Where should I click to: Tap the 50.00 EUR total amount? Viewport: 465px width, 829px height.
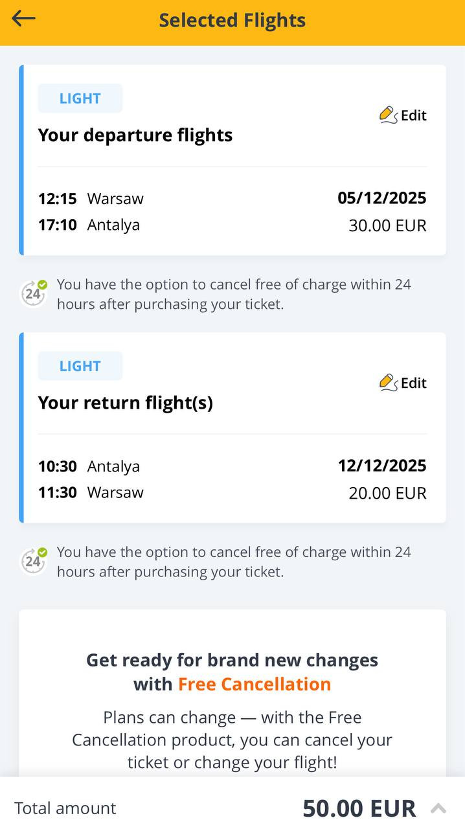[359, 808]
